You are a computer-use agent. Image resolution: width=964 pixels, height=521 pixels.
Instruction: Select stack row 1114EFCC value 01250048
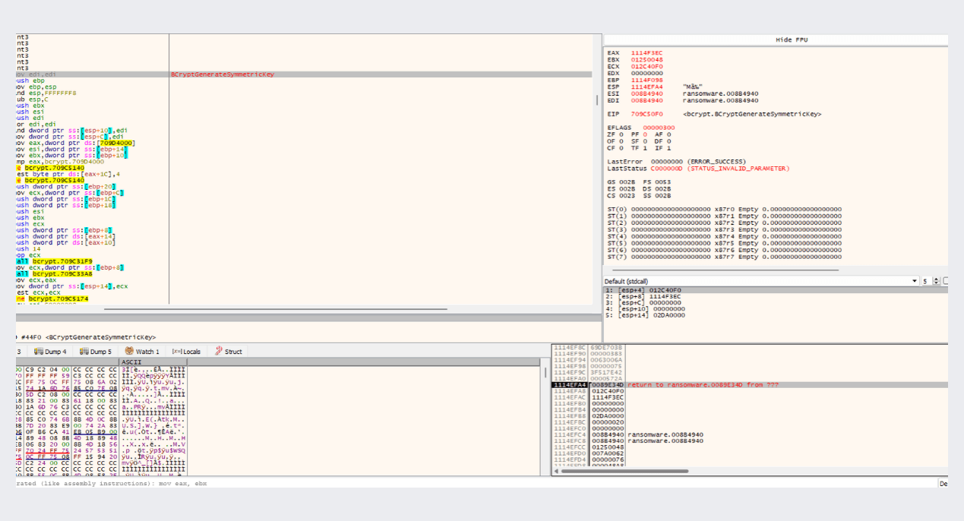click(x=749, y=447)
